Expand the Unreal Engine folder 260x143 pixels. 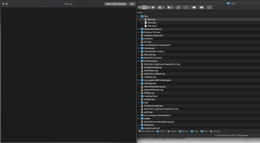138,61
